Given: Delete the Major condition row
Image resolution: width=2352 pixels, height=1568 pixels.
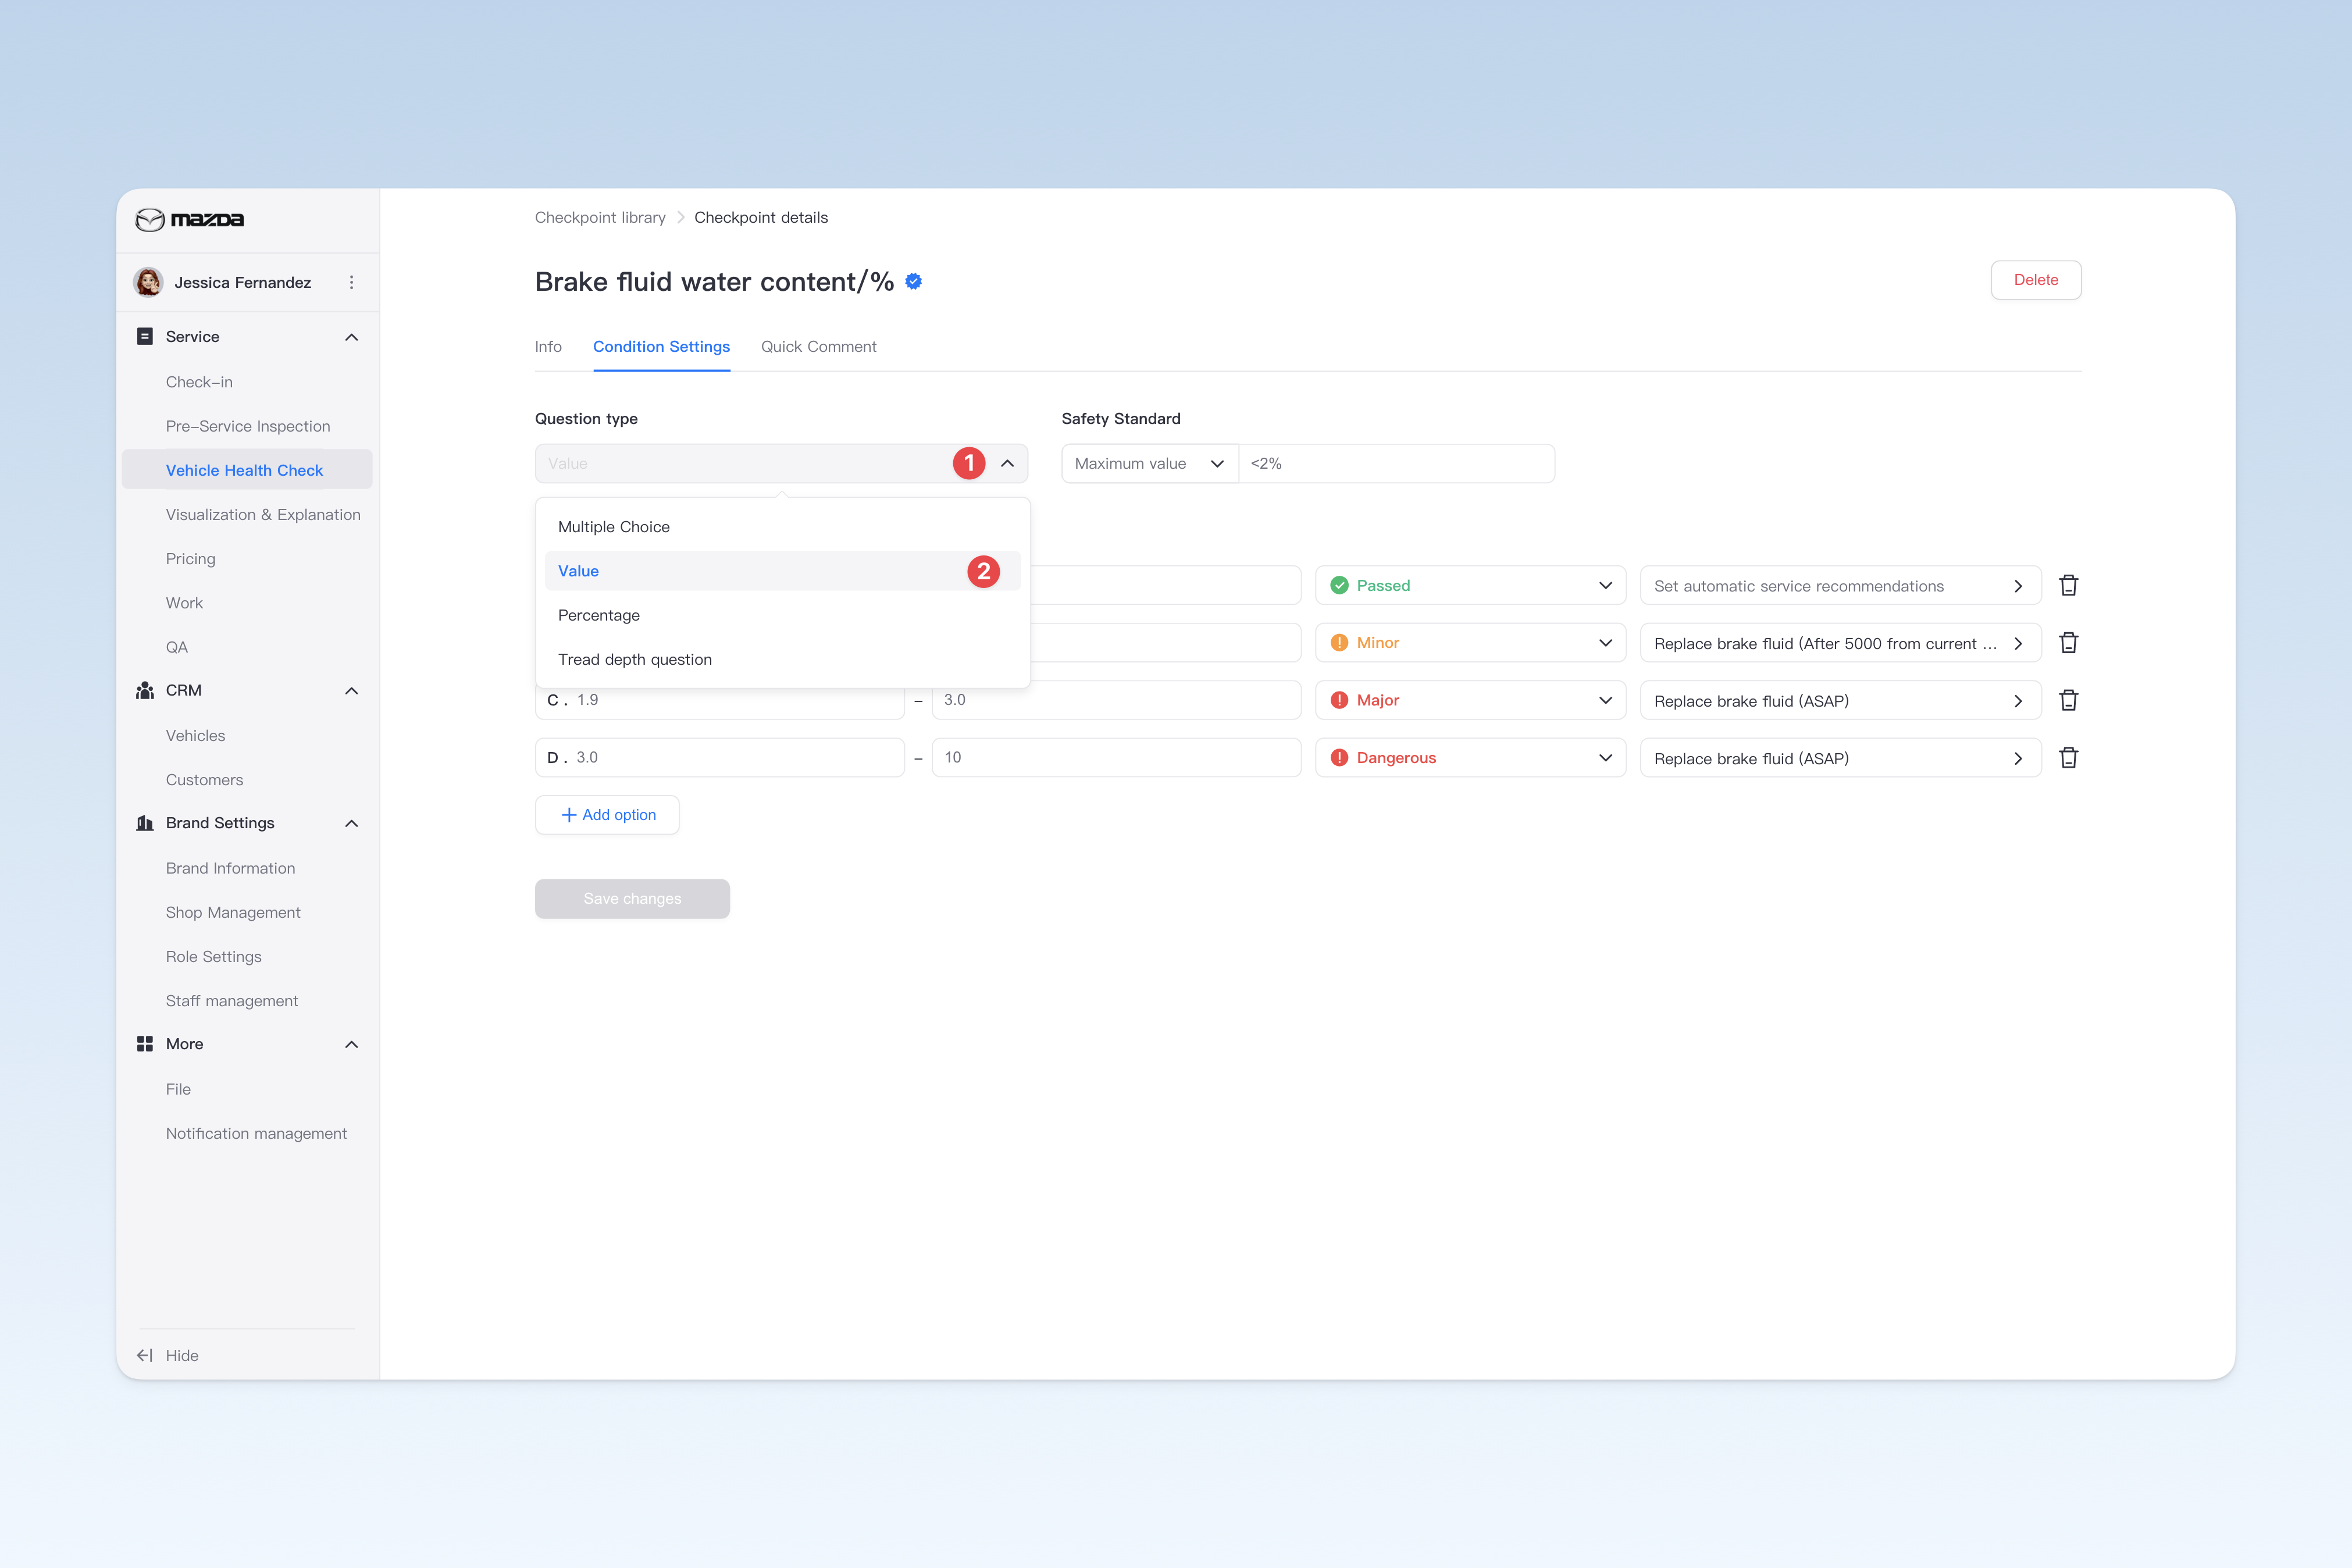Looking at the screenshot, I should [x=2068, y=700].
